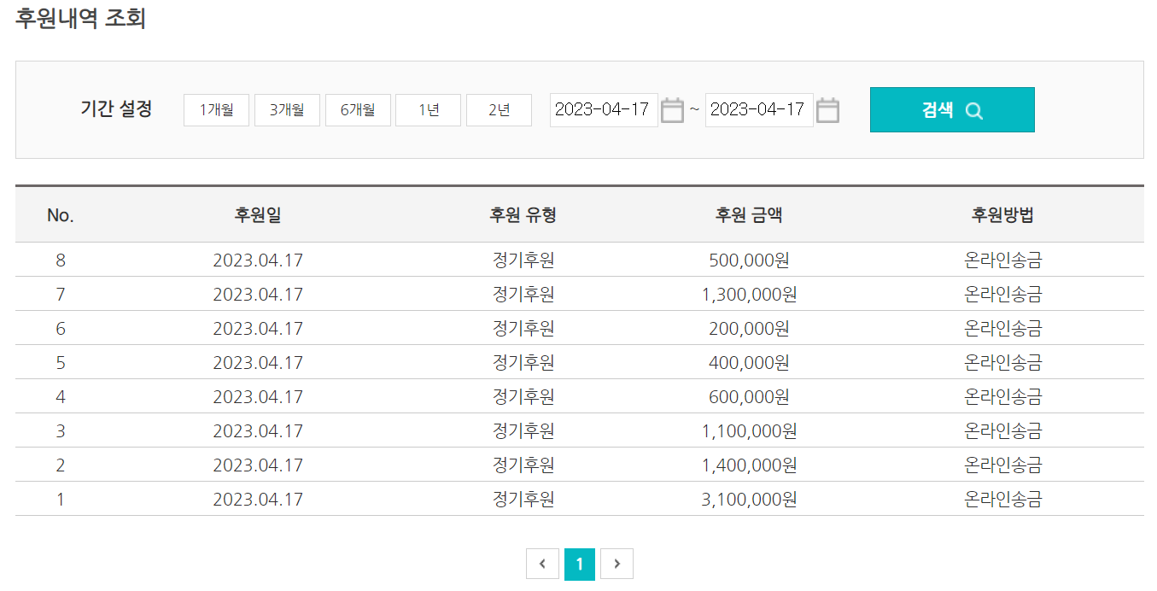Screen dimensions: 1157x591
Task: Click row number 7 cell
Action: tap(61, 295)
